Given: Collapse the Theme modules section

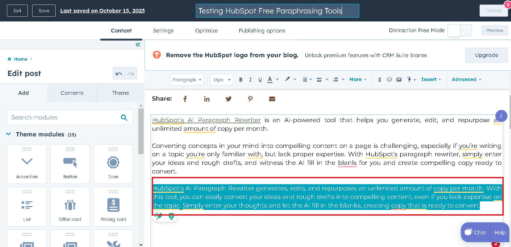Looking at the screenshot, I should [9, 134].
